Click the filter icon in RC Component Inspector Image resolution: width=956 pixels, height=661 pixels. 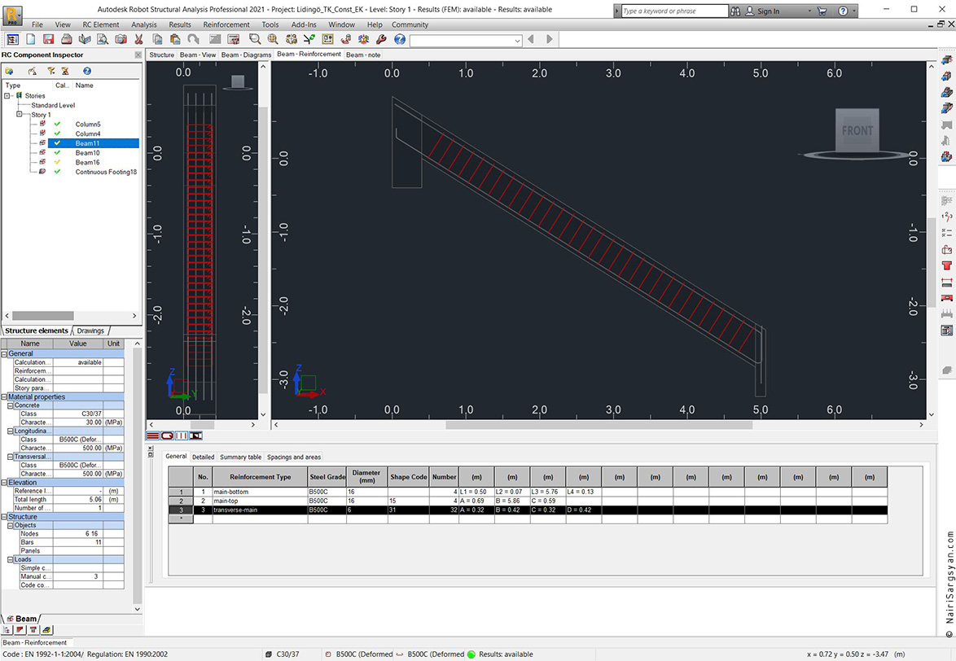[x=51, y=72]
